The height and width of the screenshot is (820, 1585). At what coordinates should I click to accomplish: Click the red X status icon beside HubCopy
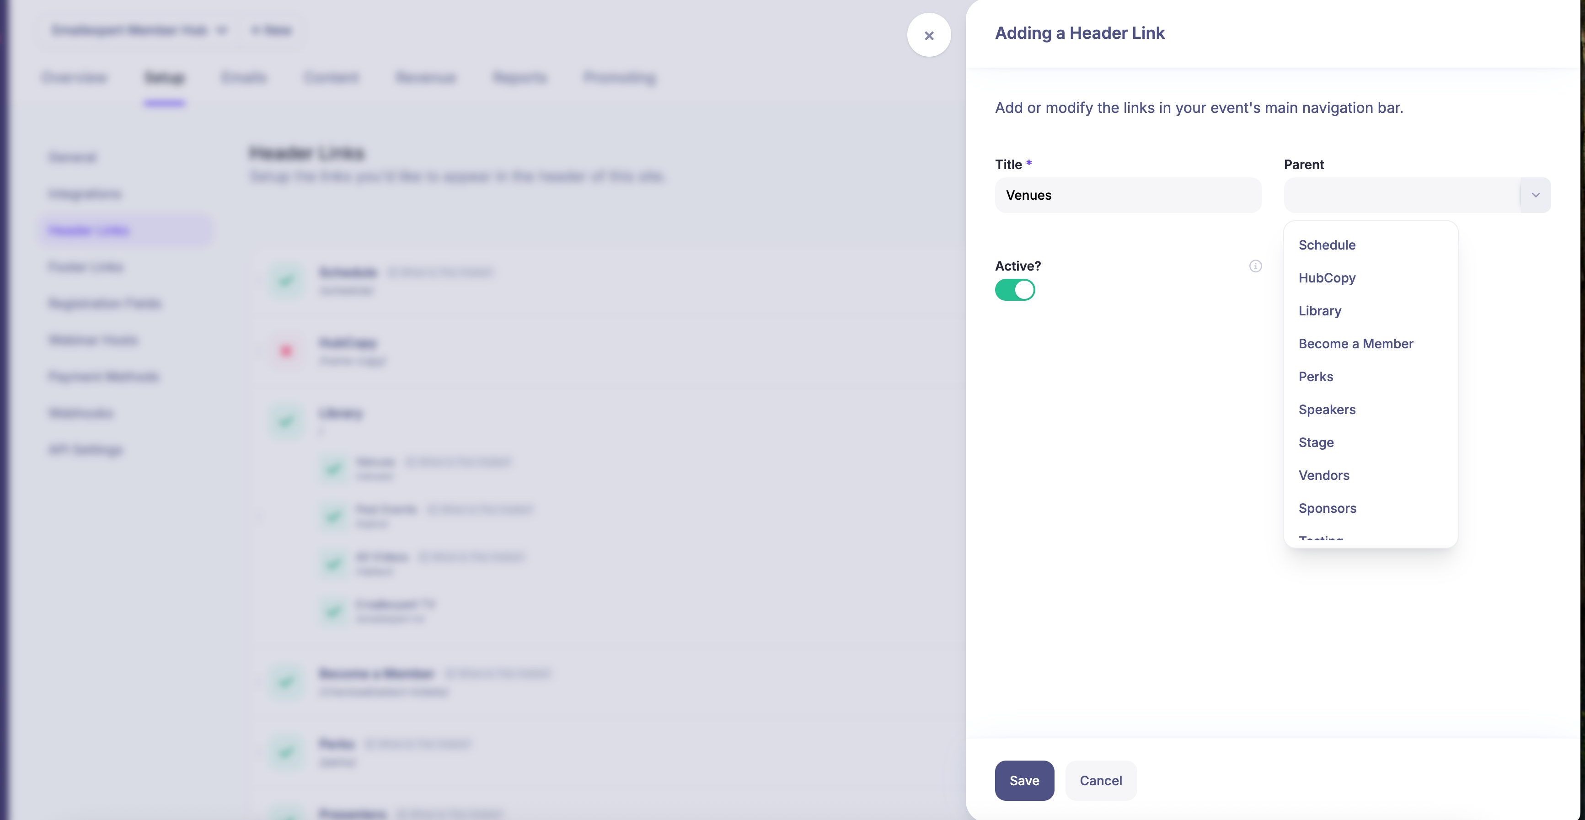(x=286, y=351)
